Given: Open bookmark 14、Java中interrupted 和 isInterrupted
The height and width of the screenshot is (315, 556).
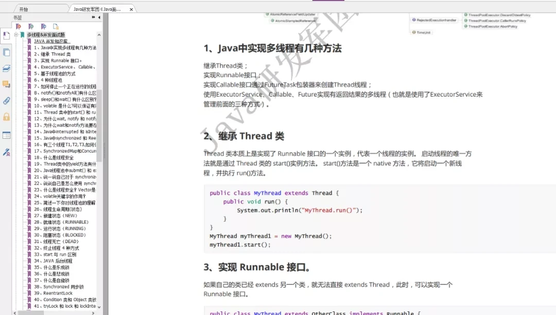Looking at the screenshot, I should [65, 132].
